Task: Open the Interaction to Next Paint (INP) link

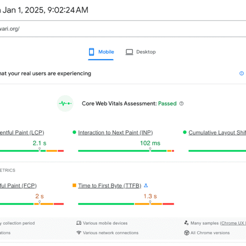Action: pyautogui.click(x=115, y=133)
